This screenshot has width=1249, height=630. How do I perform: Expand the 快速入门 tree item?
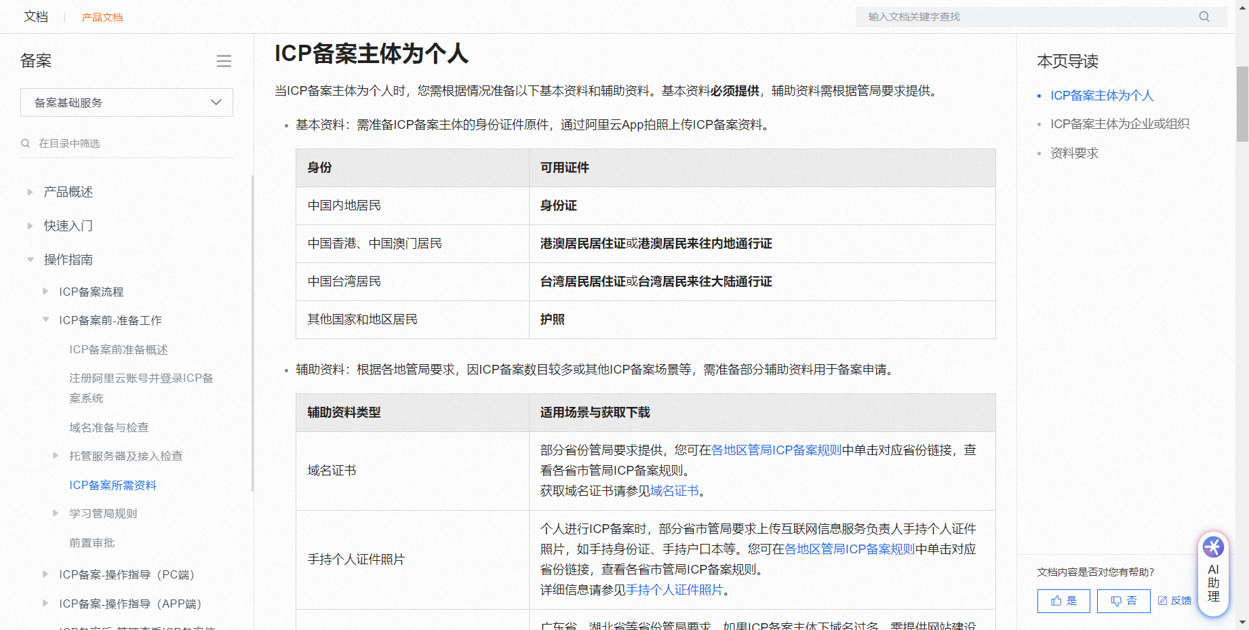tap(30, 226)
